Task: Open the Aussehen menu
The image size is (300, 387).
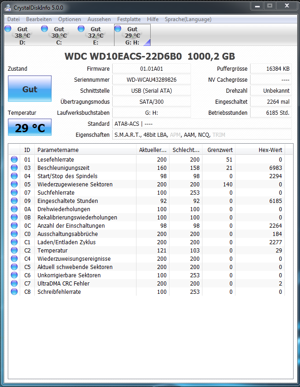Action: tap(99, 19)
